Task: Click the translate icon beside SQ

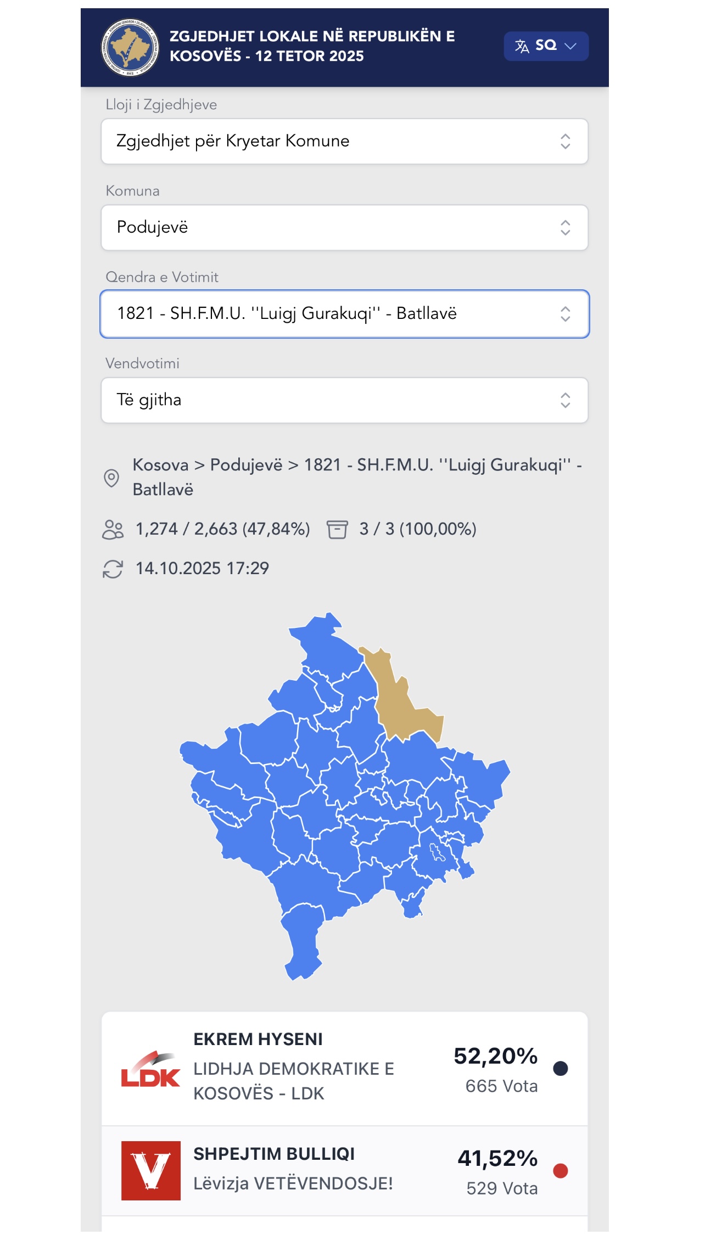Action: click(x=522, y=46)
